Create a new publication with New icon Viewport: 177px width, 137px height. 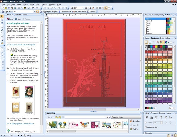pyautogui.click(x=3, y=8)
